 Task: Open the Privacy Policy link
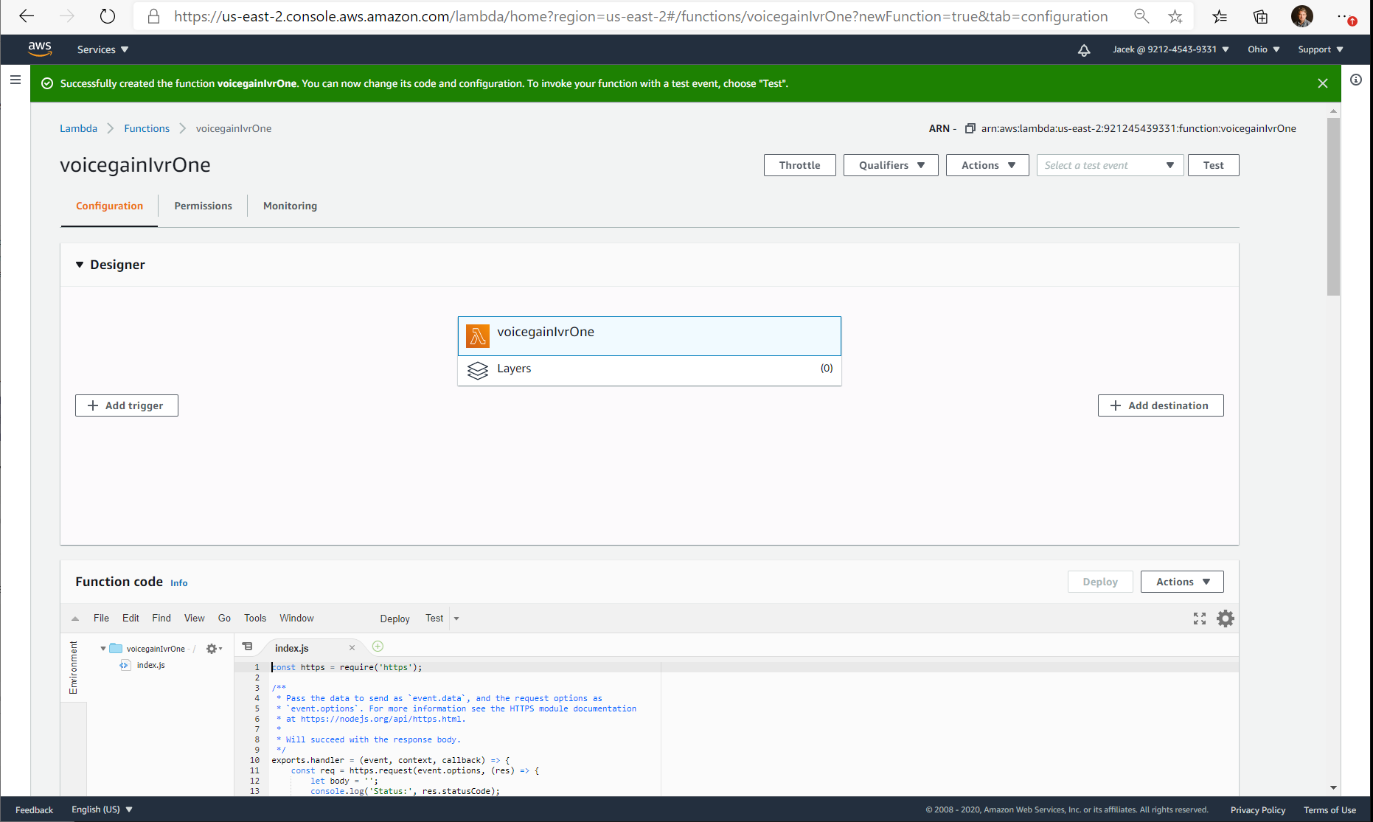click(x=1258, y=809)
